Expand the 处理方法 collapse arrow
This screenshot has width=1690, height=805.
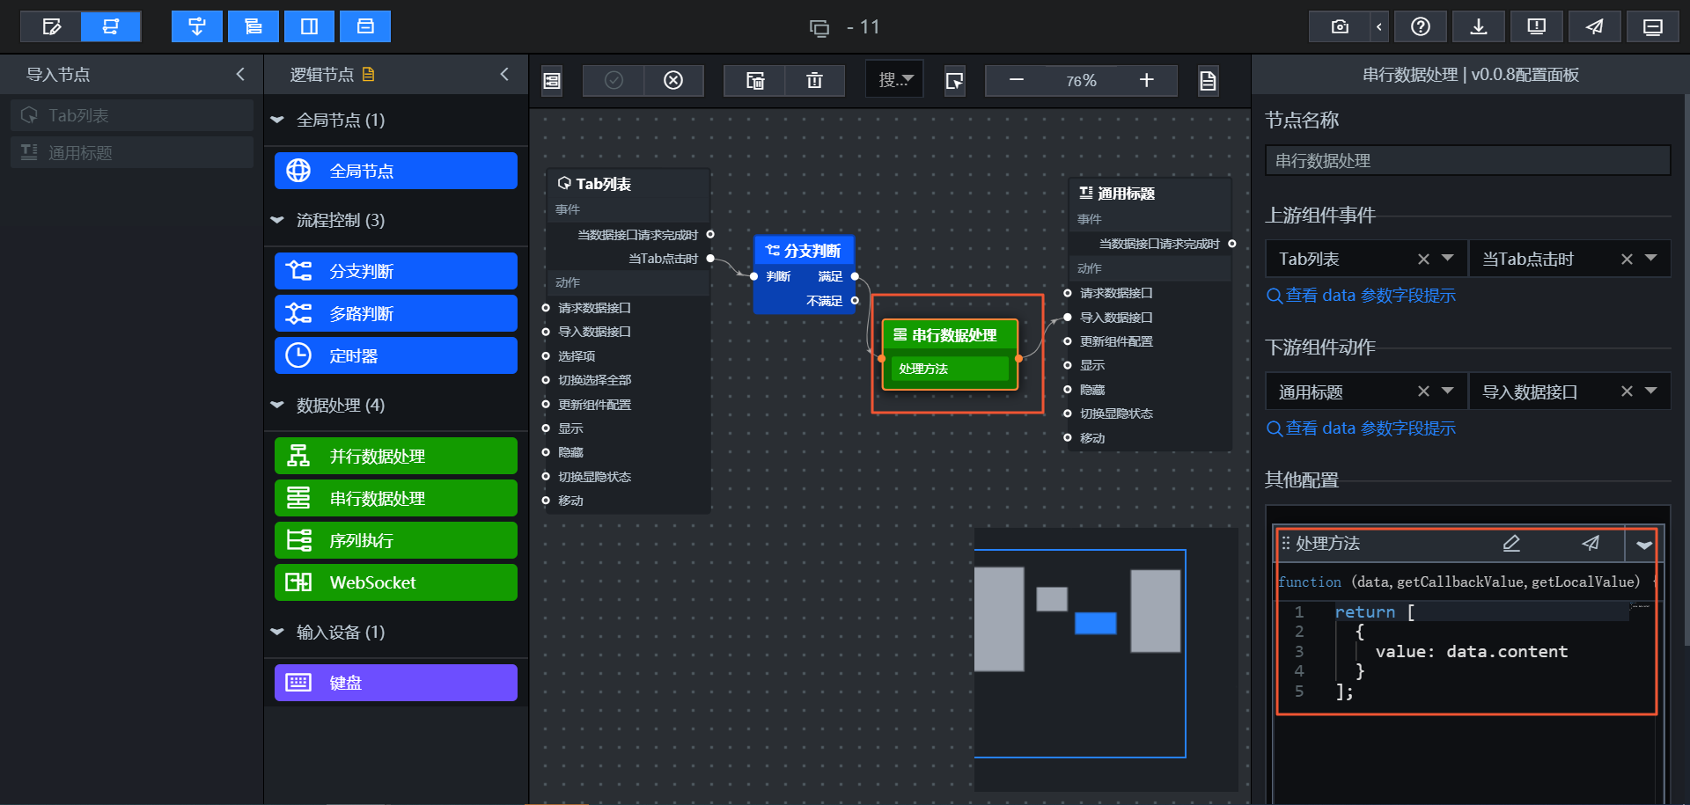(1643, 545)
